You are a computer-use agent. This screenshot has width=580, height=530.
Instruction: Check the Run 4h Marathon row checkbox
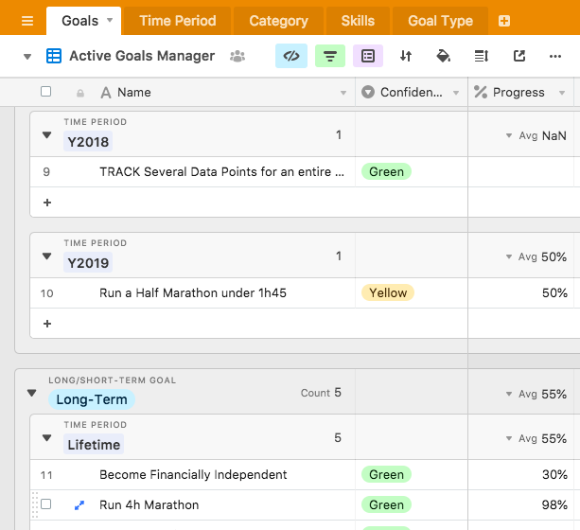point(45,505)
